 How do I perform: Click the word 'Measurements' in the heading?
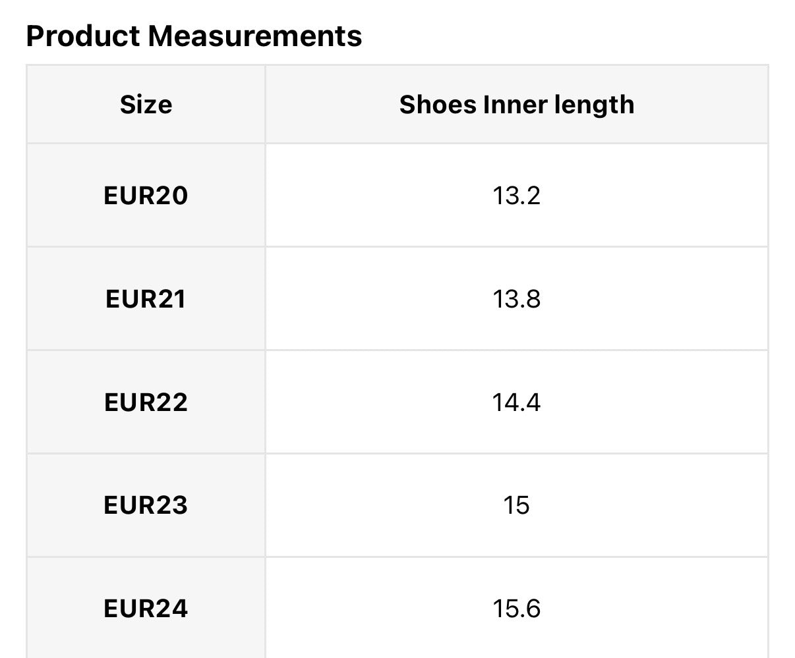click(254, 36)
